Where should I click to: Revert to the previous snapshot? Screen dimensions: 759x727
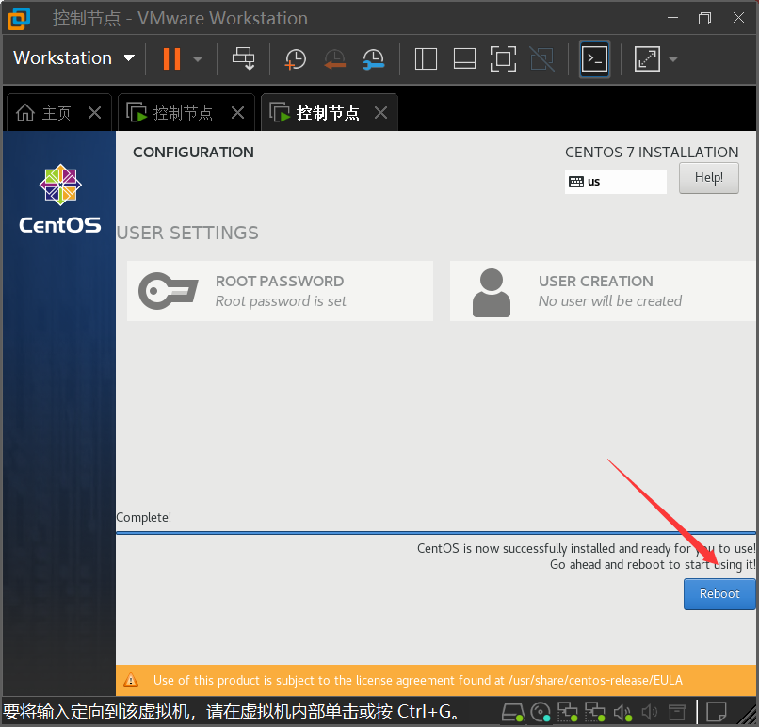(x=334, y=59)
